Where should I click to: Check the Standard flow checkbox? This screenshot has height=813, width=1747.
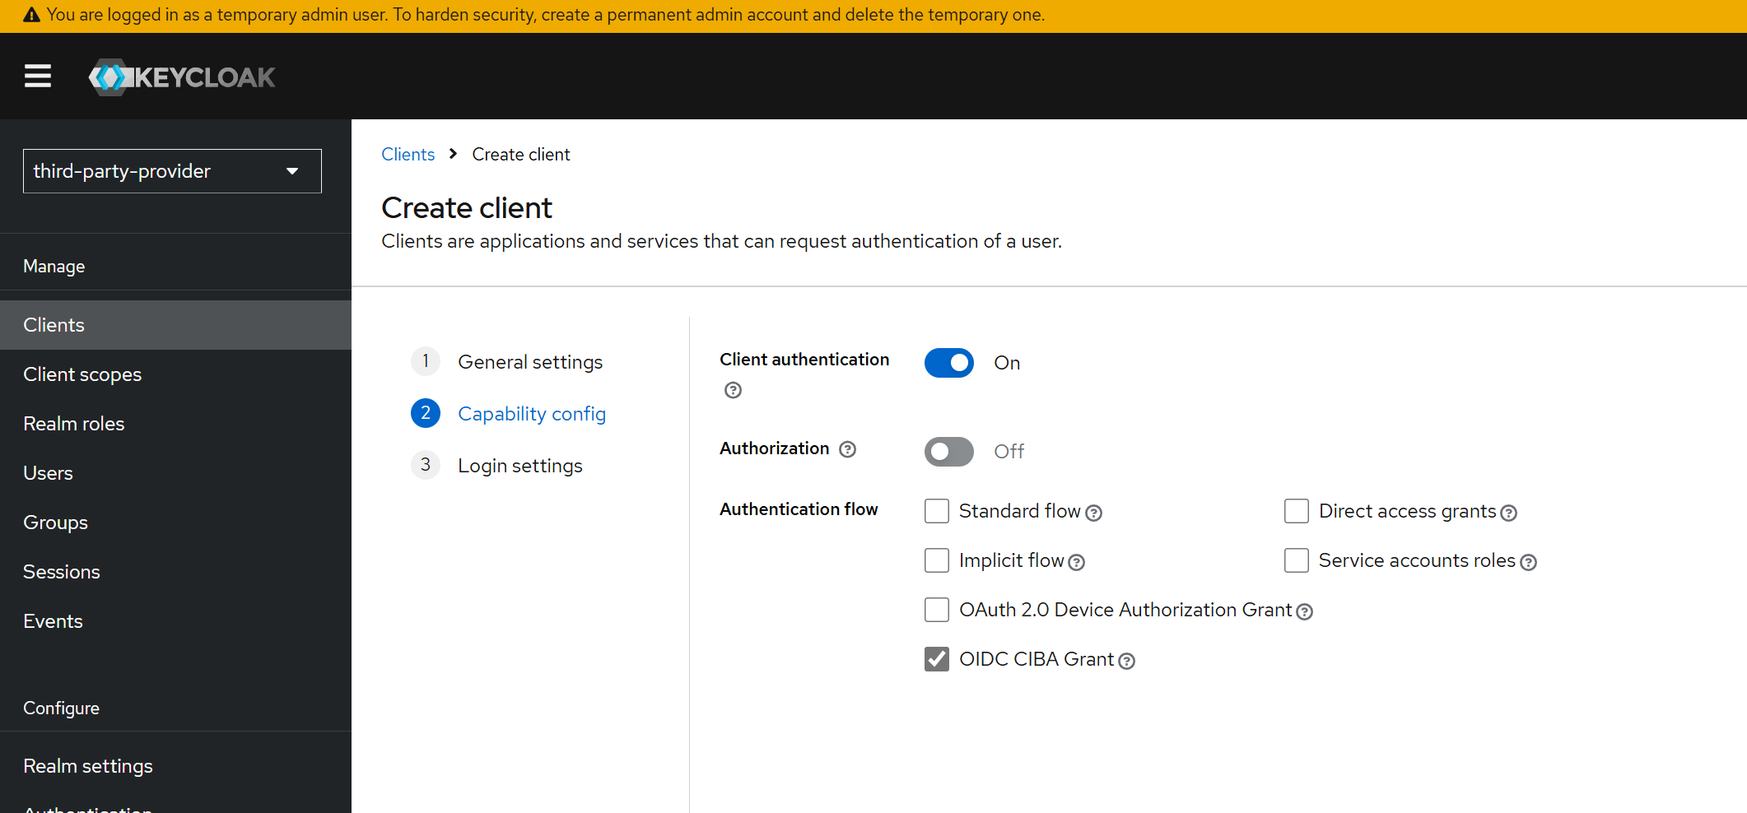[x=937, y=511]
